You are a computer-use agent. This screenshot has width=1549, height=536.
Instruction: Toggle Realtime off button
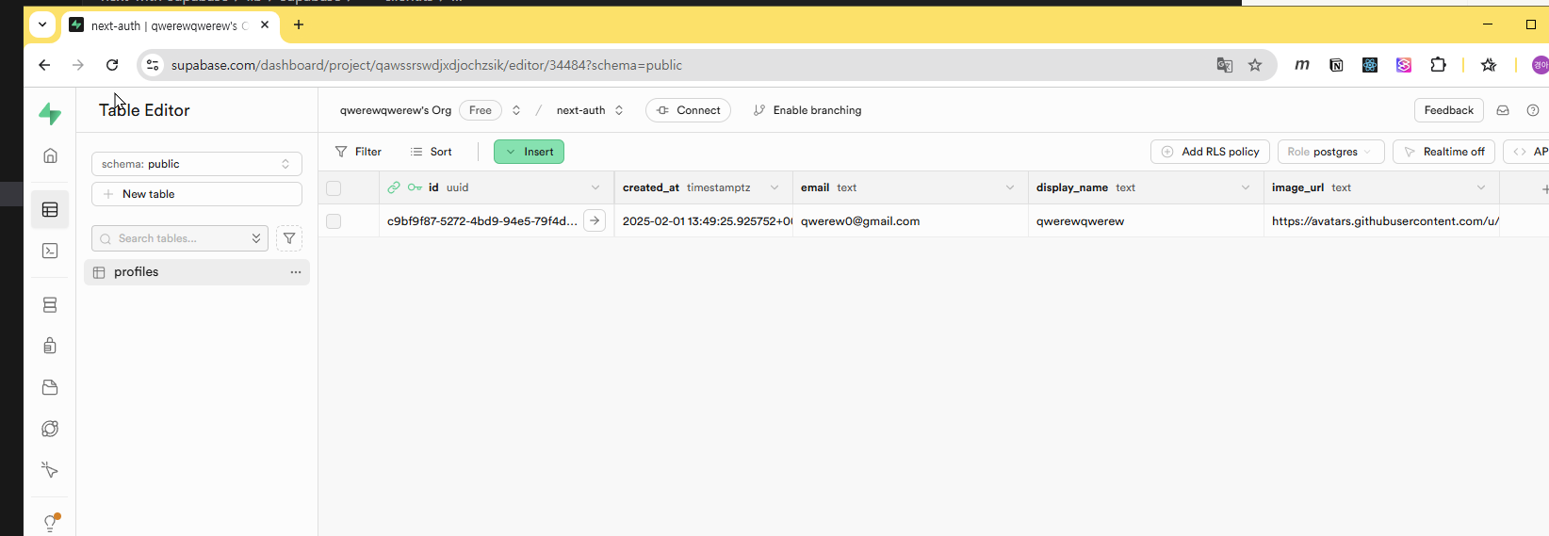tap(1443, 152)
